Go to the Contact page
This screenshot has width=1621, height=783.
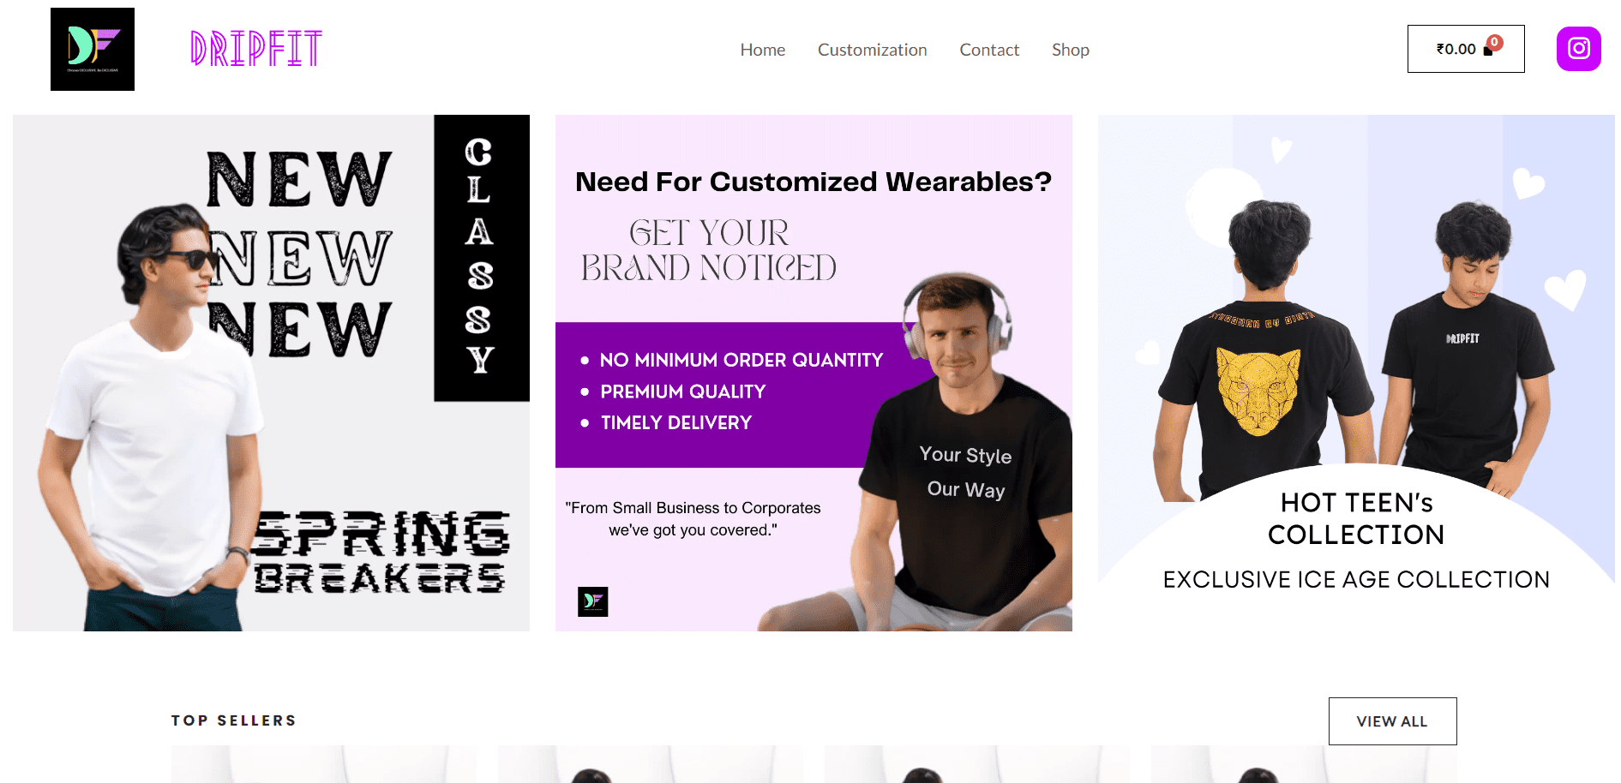(x=989, y=50)
